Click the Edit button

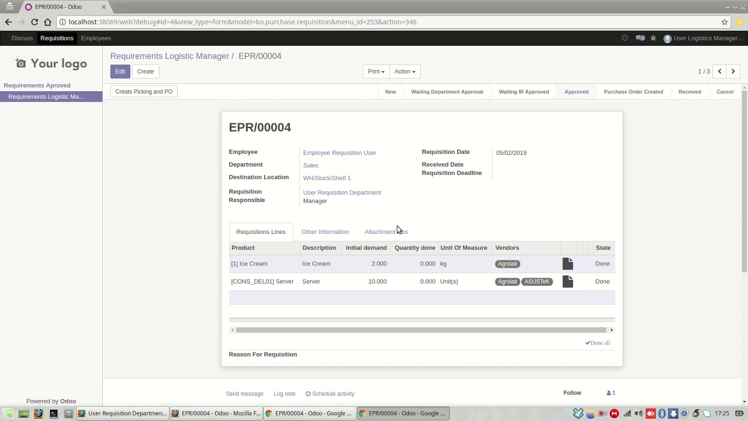tap(120, 71)
